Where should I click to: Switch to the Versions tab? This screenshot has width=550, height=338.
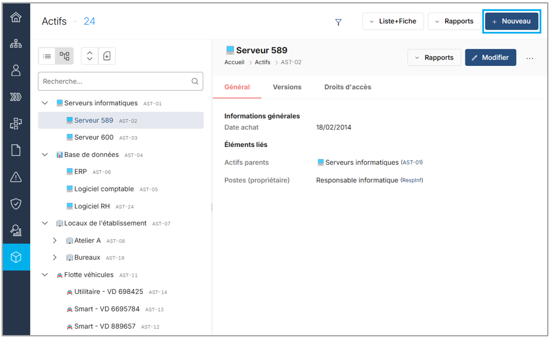tap(287, 87)
